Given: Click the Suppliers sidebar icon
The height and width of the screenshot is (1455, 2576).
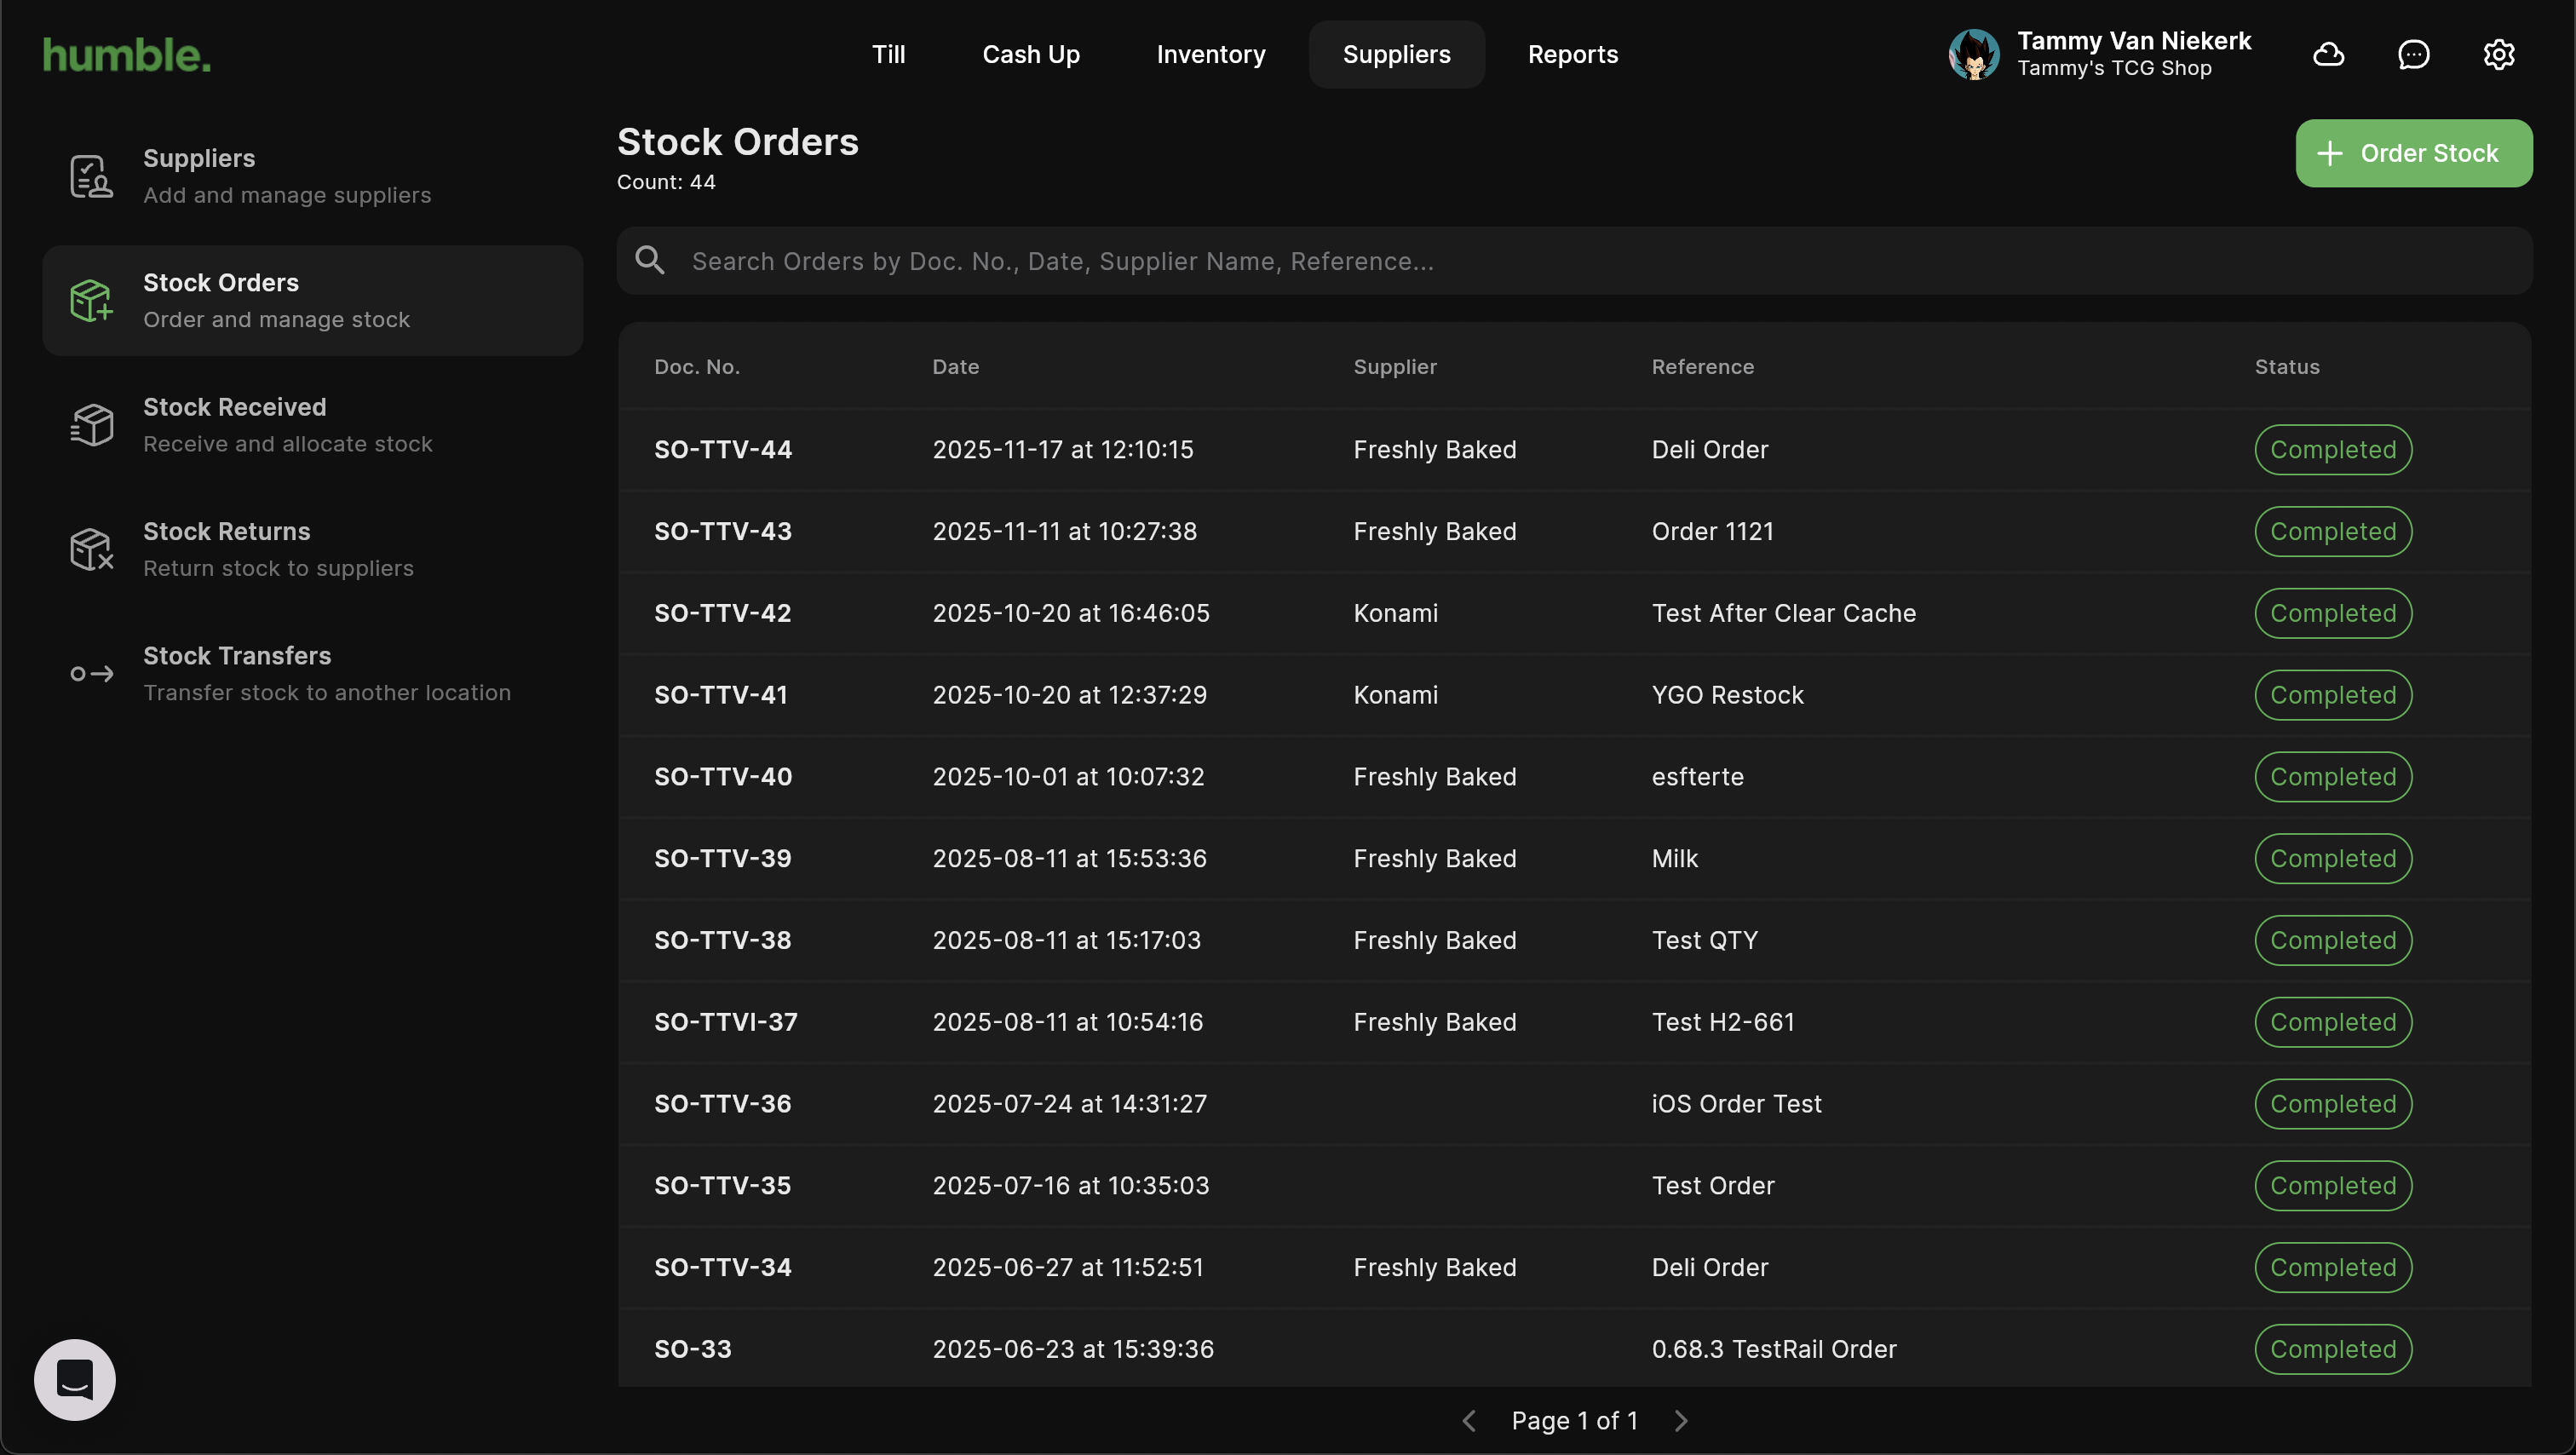Looking at the screenshot, I should 91,176.
